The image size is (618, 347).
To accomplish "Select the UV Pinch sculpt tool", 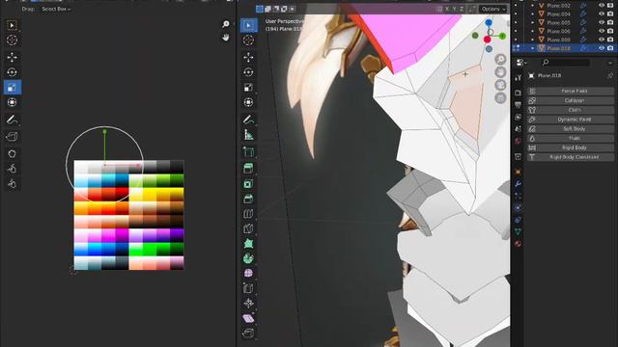I will coord(12,184).
